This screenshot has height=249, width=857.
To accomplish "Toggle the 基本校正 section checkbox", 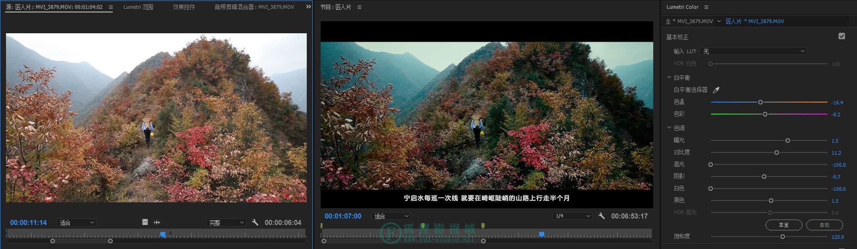I will coord(842,36).
